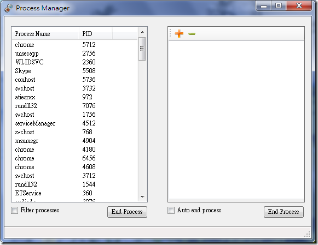Click the green minus remove icon

click(x=192, y=34)
